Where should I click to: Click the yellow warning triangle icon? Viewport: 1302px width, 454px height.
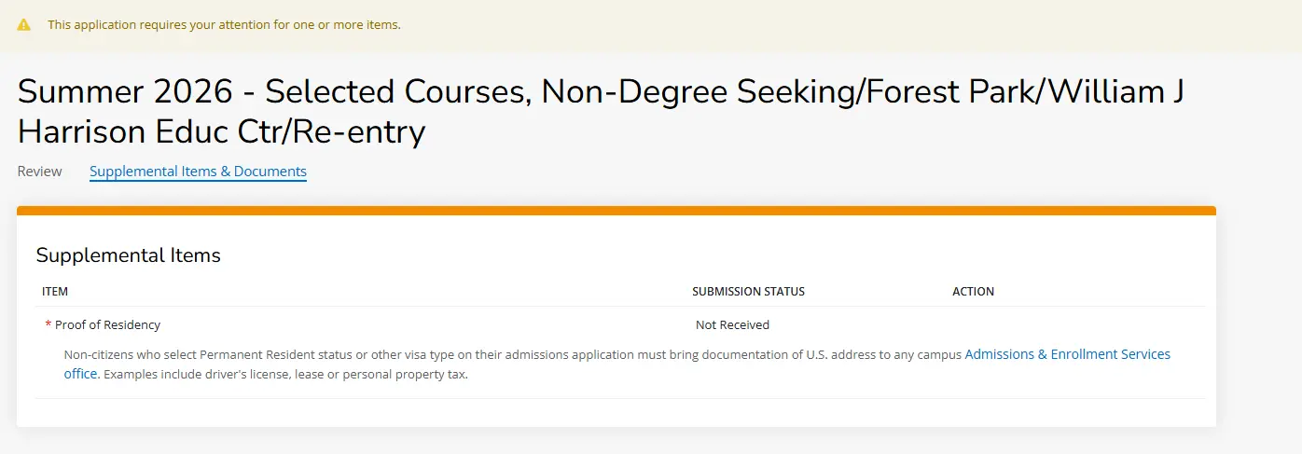[x=24, y=25]
